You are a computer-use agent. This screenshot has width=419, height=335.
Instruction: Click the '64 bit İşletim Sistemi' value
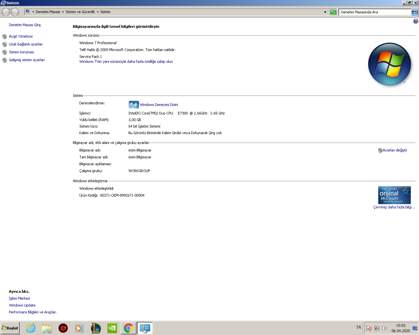pyautogui.click(x=144, y=126)
